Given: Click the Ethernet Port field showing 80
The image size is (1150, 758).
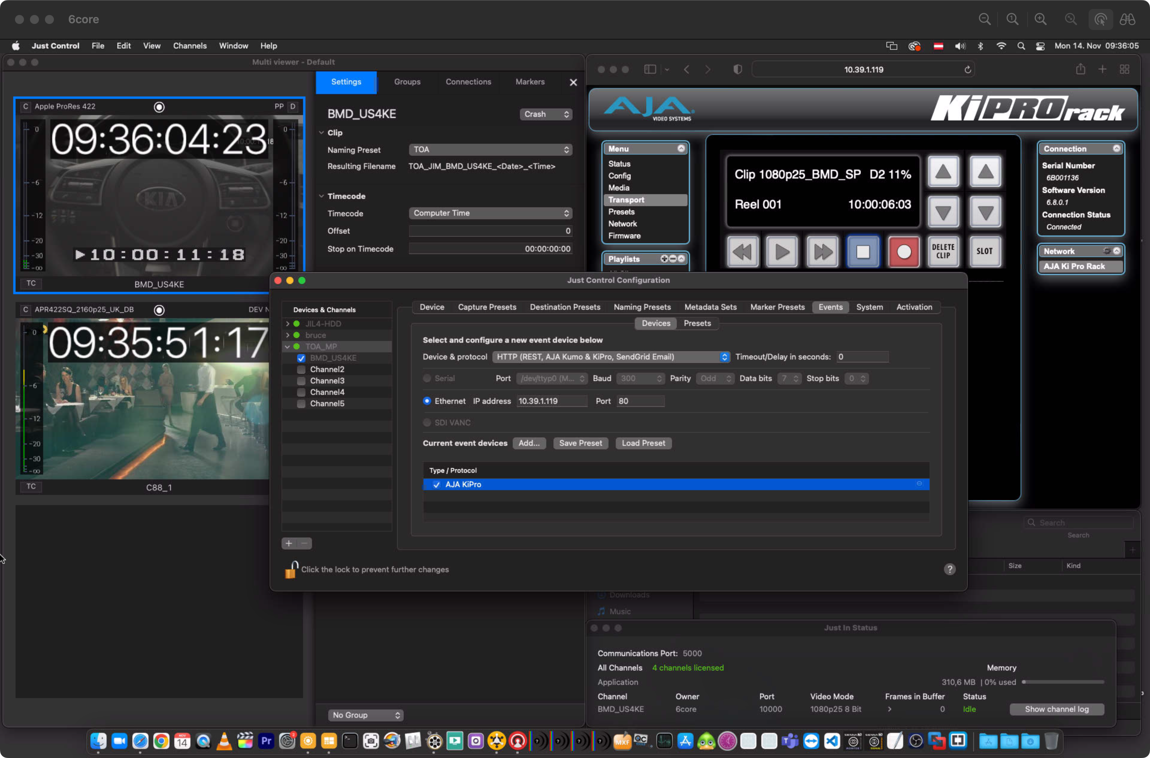Looking at the screenshot, I should (640, 401).
